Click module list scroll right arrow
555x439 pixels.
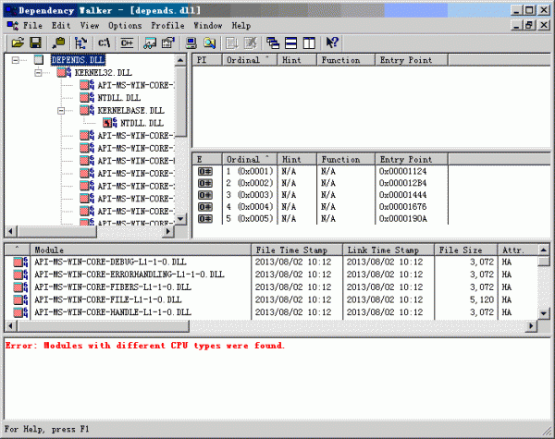pos(531,326)
